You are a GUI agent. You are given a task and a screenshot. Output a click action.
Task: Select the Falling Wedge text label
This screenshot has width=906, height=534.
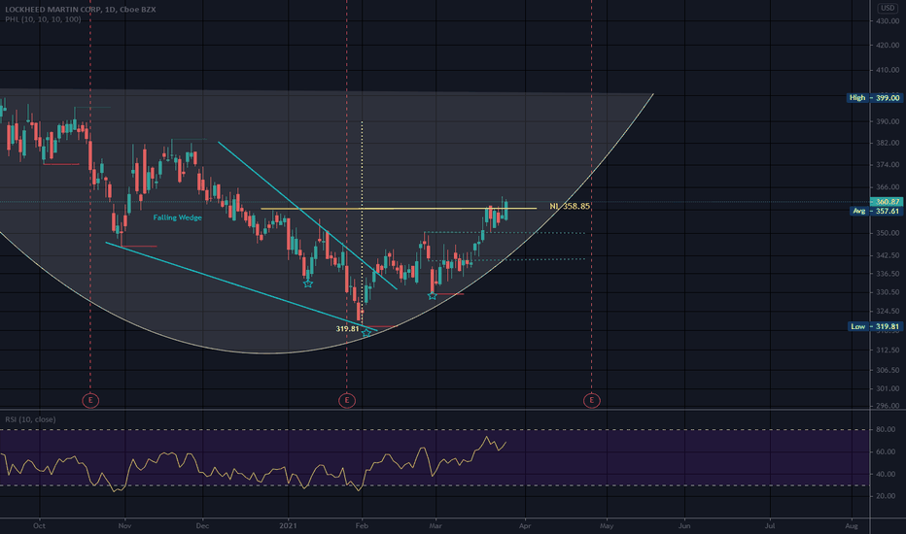(177, 217)
